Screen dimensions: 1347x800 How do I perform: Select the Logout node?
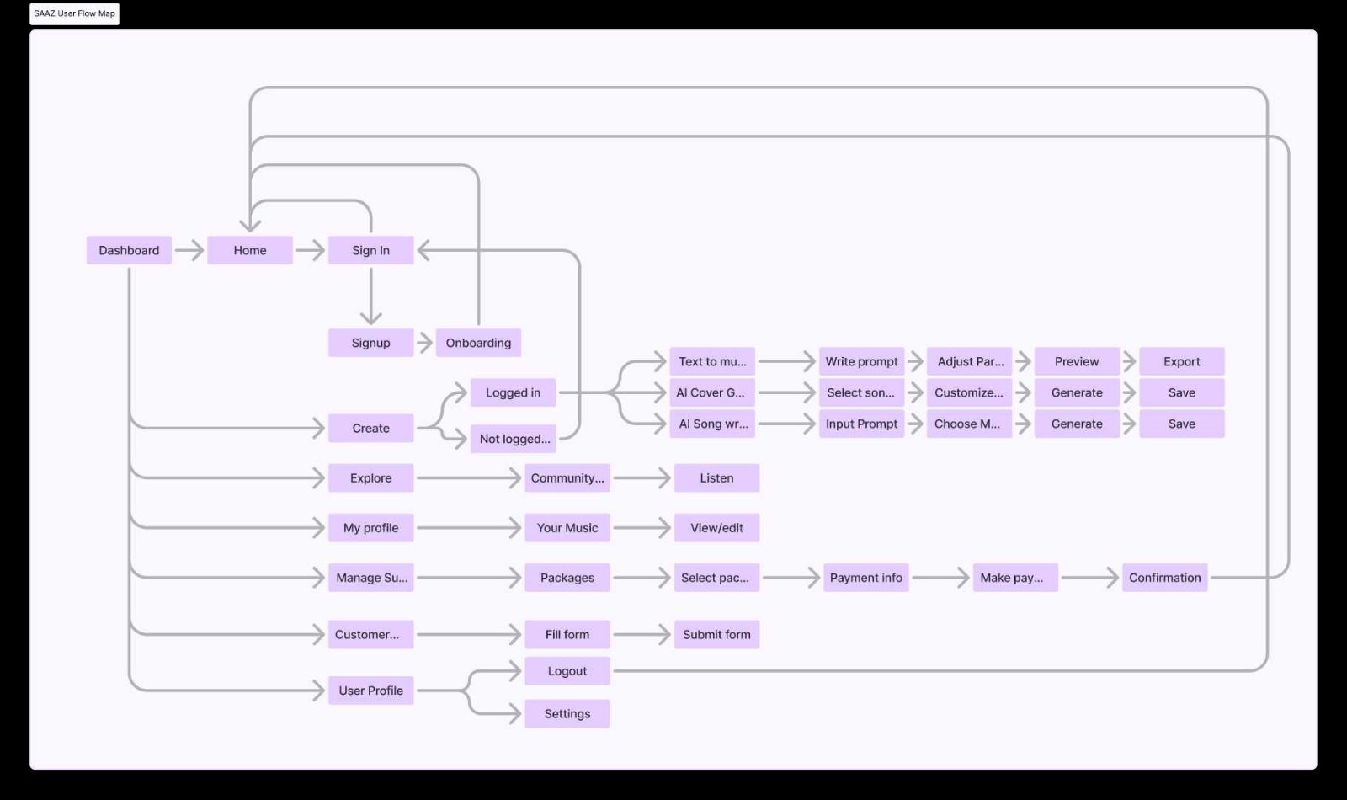[567, 671]
